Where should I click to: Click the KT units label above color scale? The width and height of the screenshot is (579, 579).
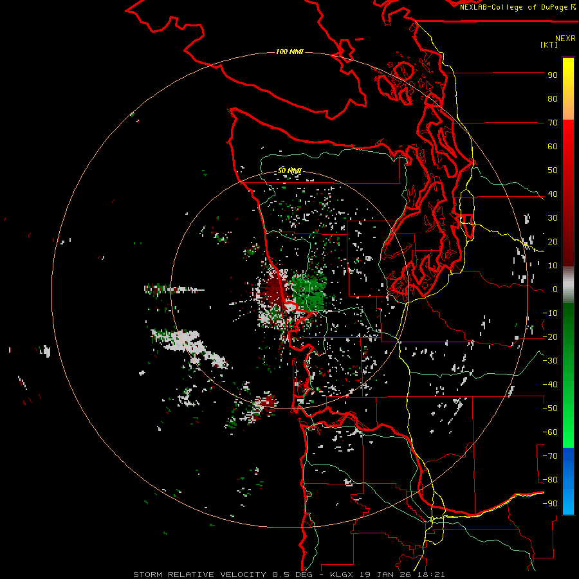click(549, 44)
